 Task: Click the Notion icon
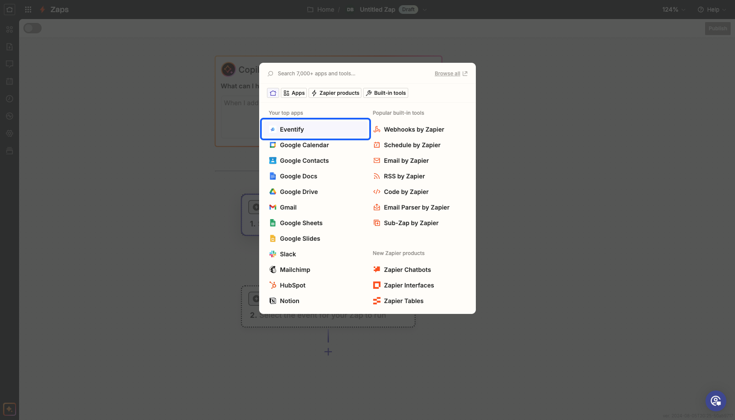tap(273, 301)
